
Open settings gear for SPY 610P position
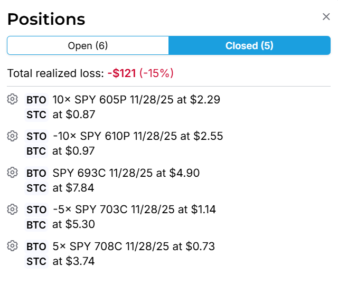pos(12,136)
